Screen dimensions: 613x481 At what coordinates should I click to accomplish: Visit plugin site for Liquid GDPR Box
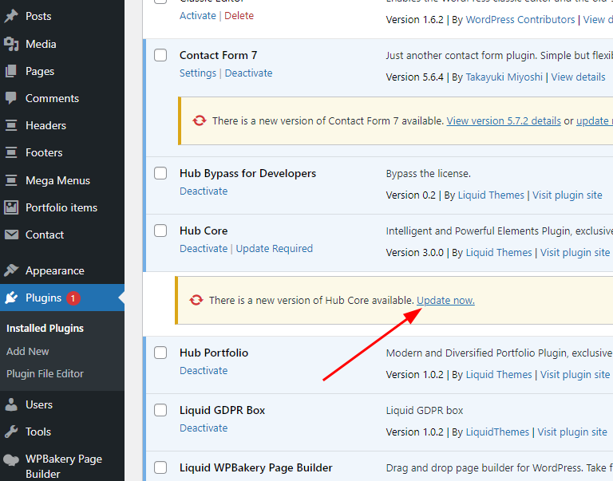[572, 432]
